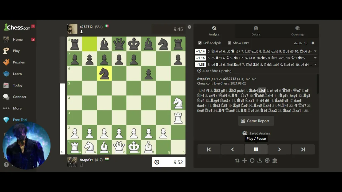
Task: Expand the +1.16 engine line
Action: (315, 58)
